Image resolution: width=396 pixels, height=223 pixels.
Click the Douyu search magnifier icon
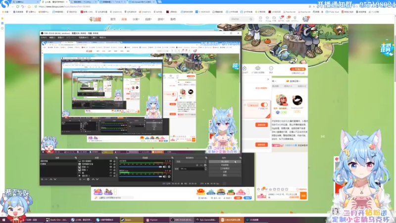pos(251,19)
